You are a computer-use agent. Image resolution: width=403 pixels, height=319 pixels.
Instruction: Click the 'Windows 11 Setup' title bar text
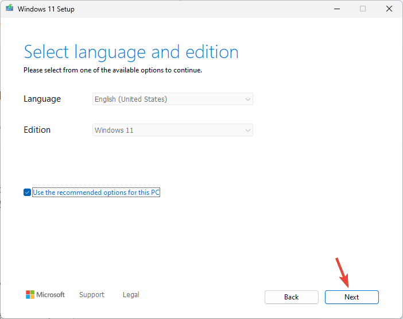pos(46,9)
